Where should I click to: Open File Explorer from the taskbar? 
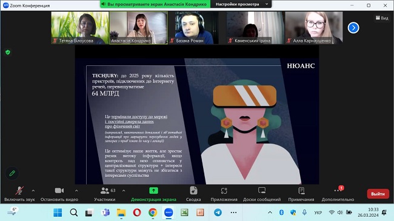[121, 213]
